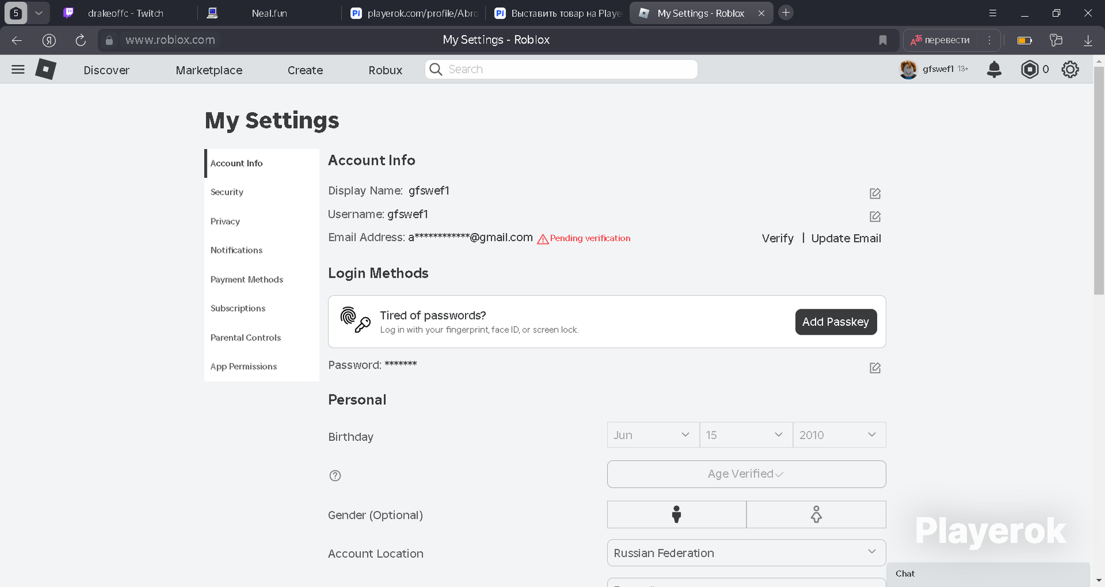Screen dimensions: 1105x587
Task: Open the Discover page
Action: click(106, 70)
